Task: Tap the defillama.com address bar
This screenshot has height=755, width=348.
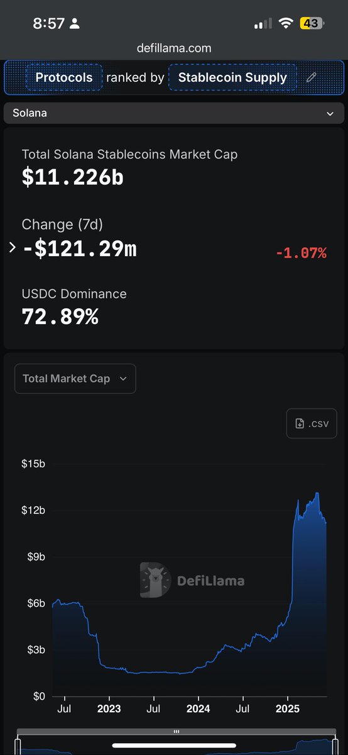Action: pos(174,48)
